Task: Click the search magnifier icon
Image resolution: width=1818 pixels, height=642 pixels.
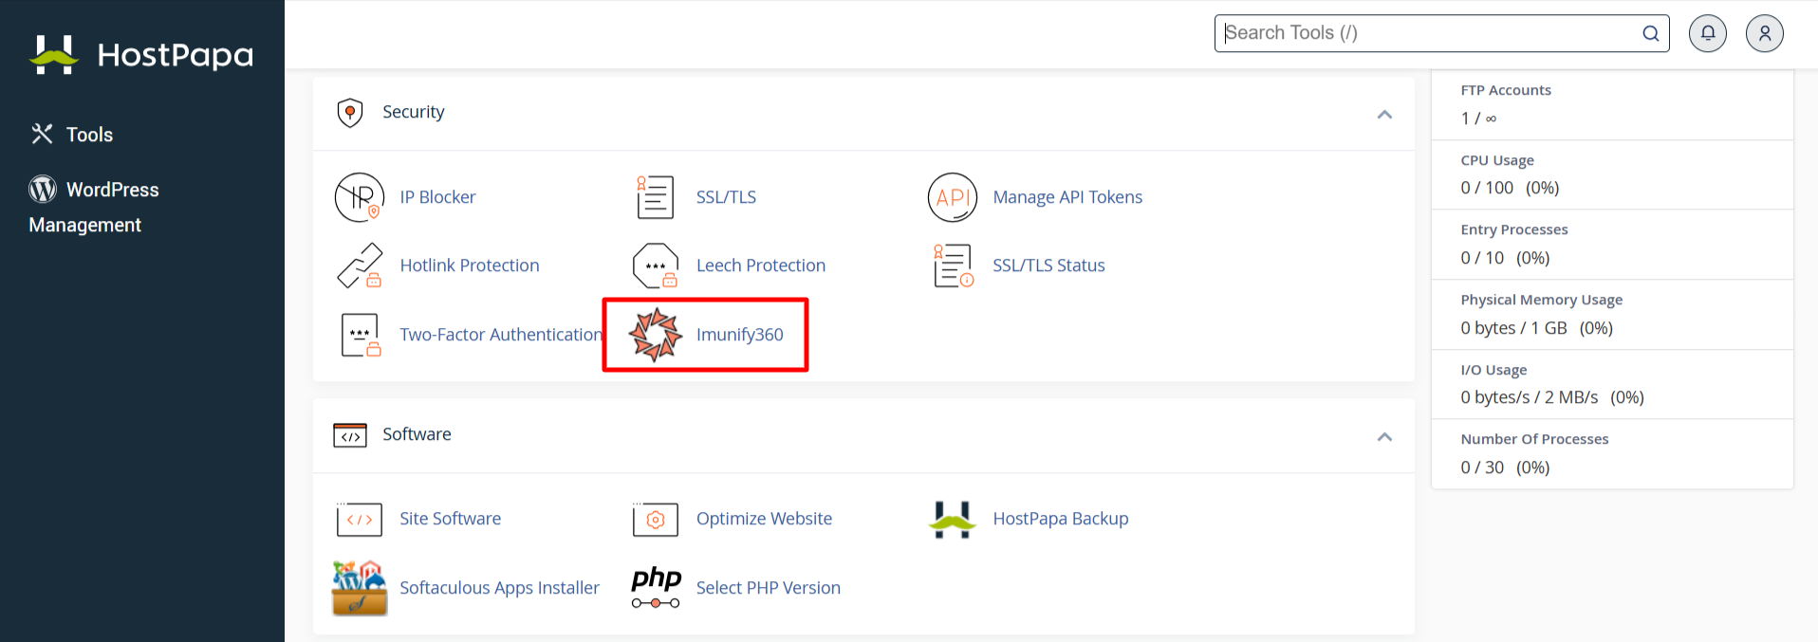Action: (x=1650, y=33)
